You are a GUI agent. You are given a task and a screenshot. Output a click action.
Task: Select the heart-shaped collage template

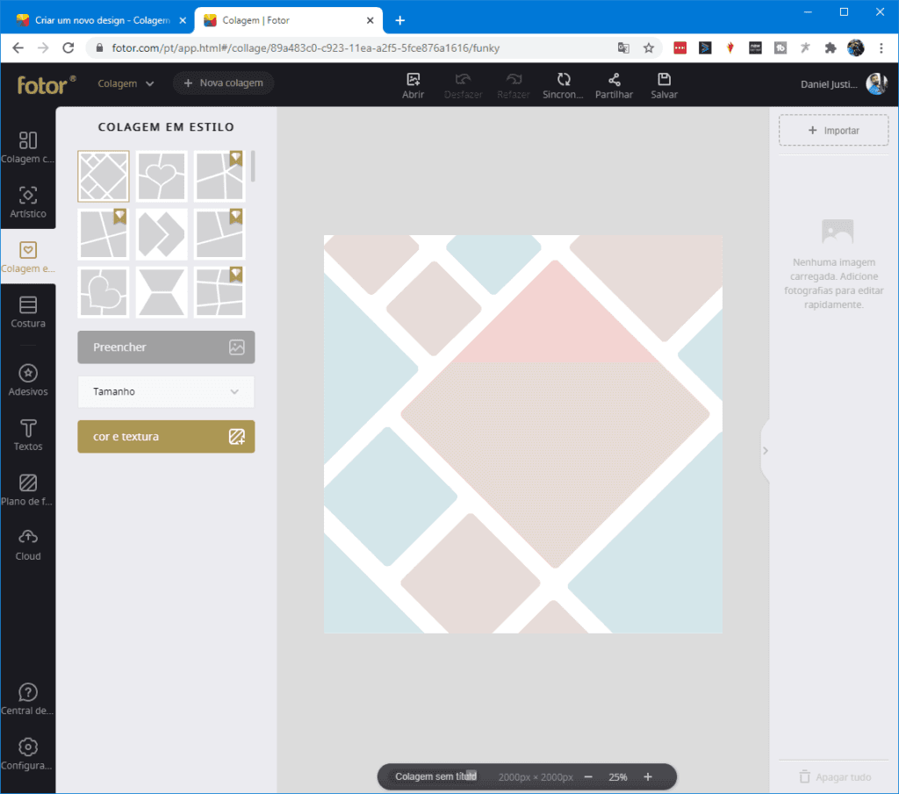162,176
